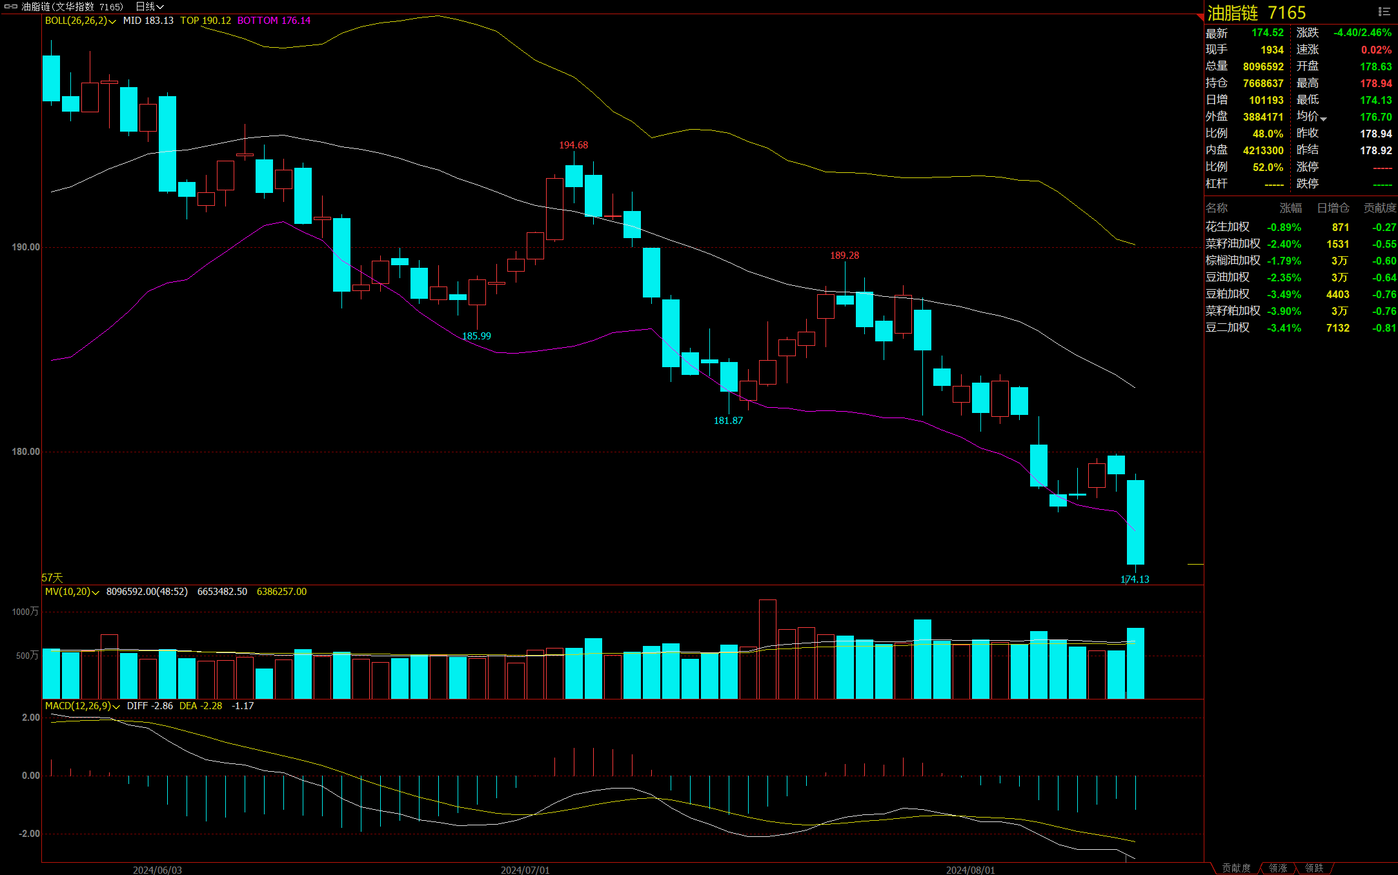Select the 菜籽粕加权 row
Image resolution: width=1398 pixels, height=875 pixels.
click(1301, 311)
